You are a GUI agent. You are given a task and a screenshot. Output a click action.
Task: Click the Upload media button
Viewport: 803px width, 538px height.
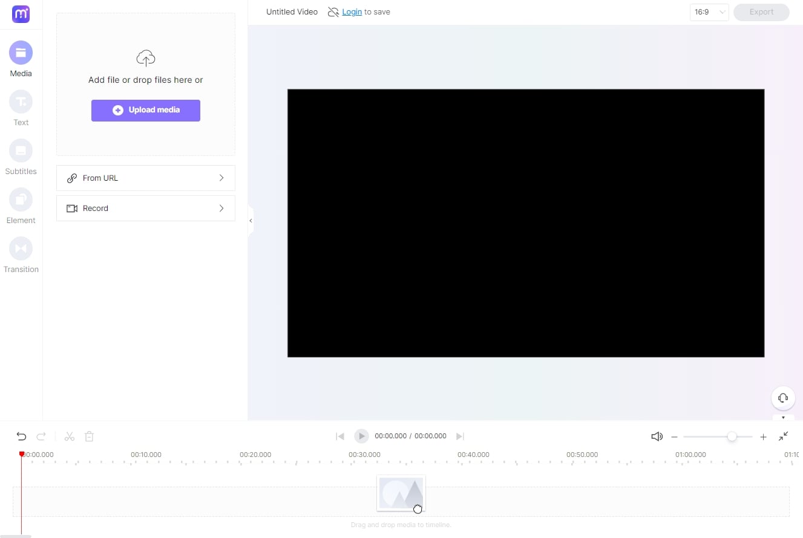146,110
